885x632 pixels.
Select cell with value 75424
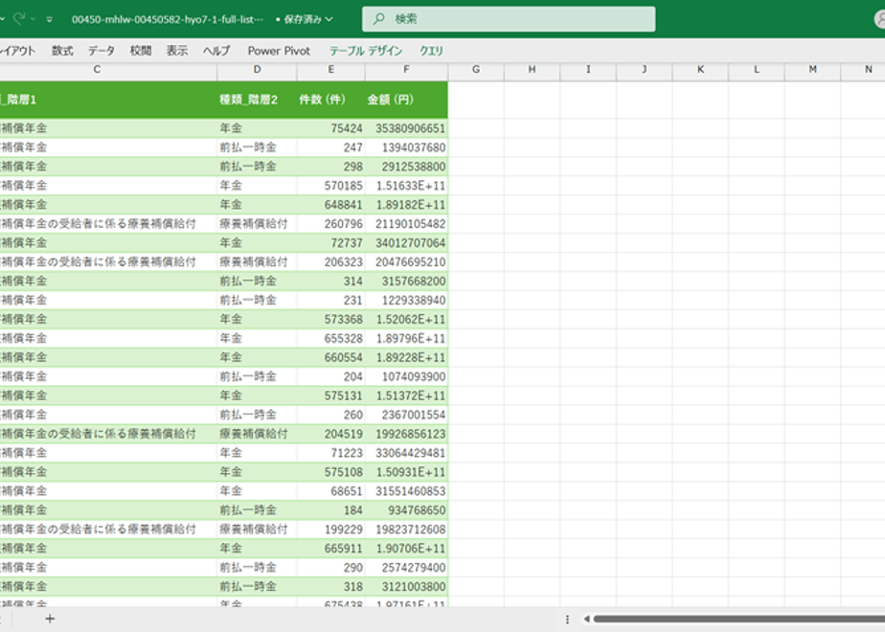(330, 128)
